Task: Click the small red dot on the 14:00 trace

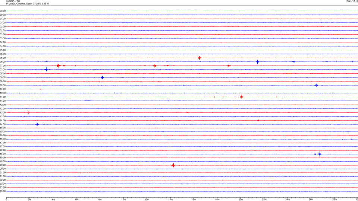Action: [258, 120]
